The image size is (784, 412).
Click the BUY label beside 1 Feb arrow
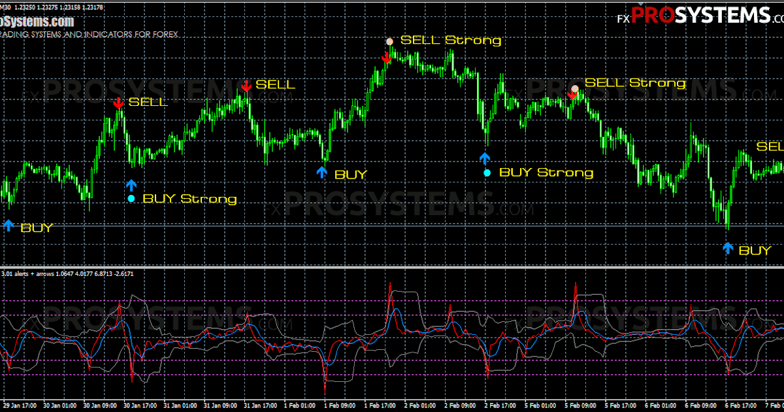351,175
